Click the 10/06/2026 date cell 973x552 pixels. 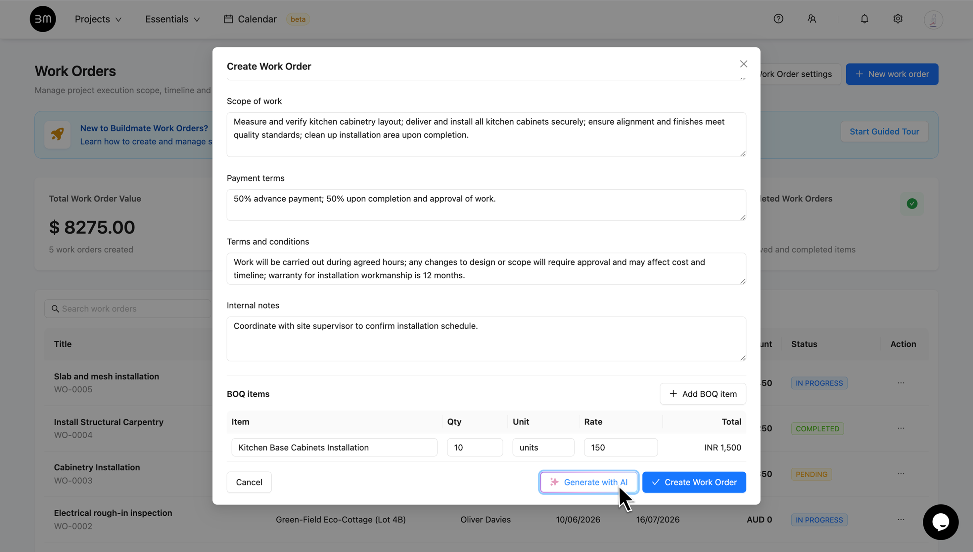pyautogui.click(x=578, y=519)
